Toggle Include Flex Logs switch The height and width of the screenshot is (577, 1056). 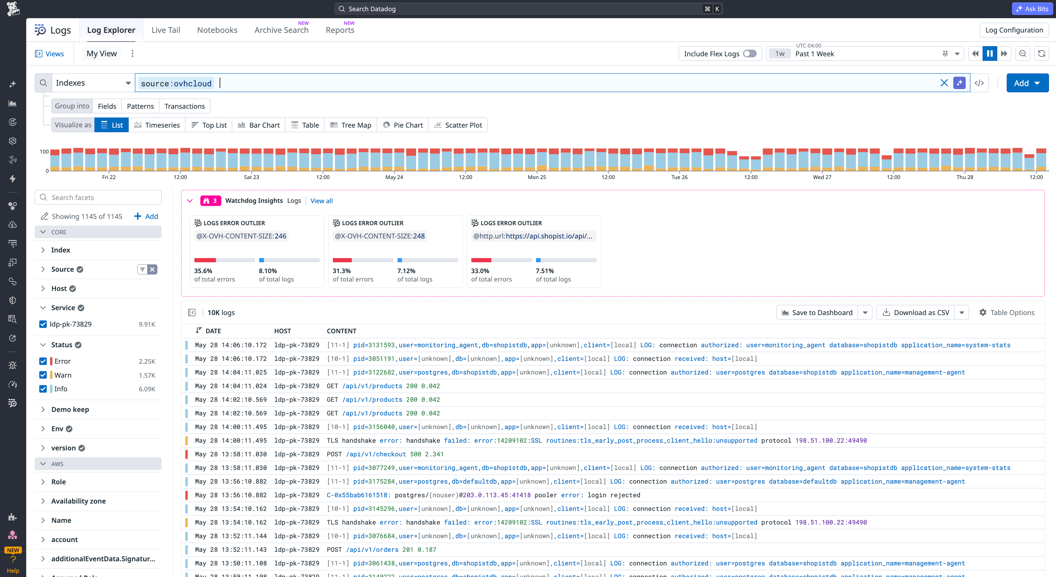click(x=750, y=54)
